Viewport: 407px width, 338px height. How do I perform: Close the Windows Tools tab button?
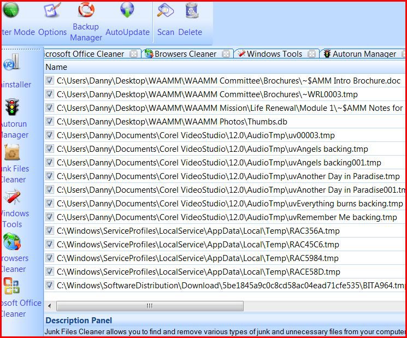click(x=311, y=54)
